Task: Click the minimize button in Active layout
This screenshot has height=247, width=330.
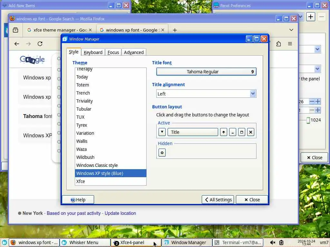Action: (233, 132)
